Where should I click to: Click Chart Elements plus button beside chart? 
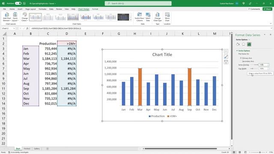[226, 51]
